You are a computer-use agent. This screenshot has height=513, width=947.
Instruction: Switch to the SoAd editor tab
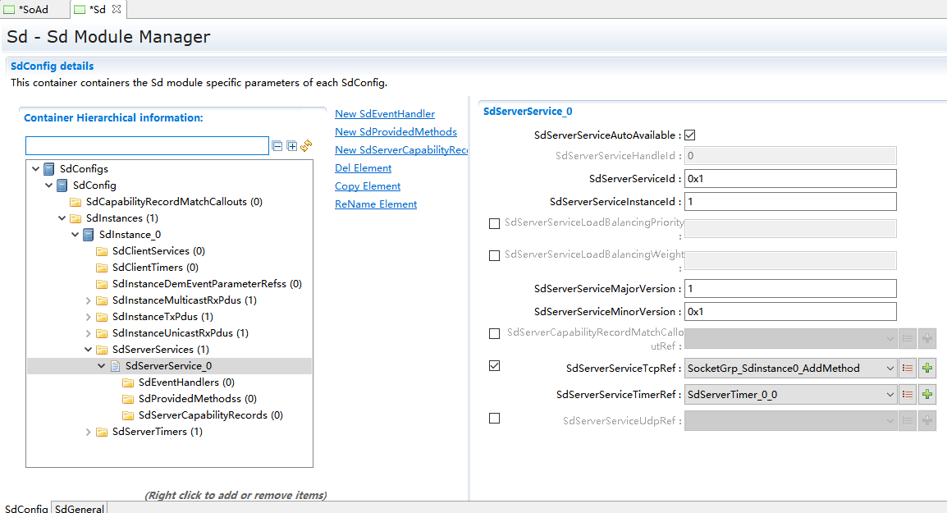[33, 9]
